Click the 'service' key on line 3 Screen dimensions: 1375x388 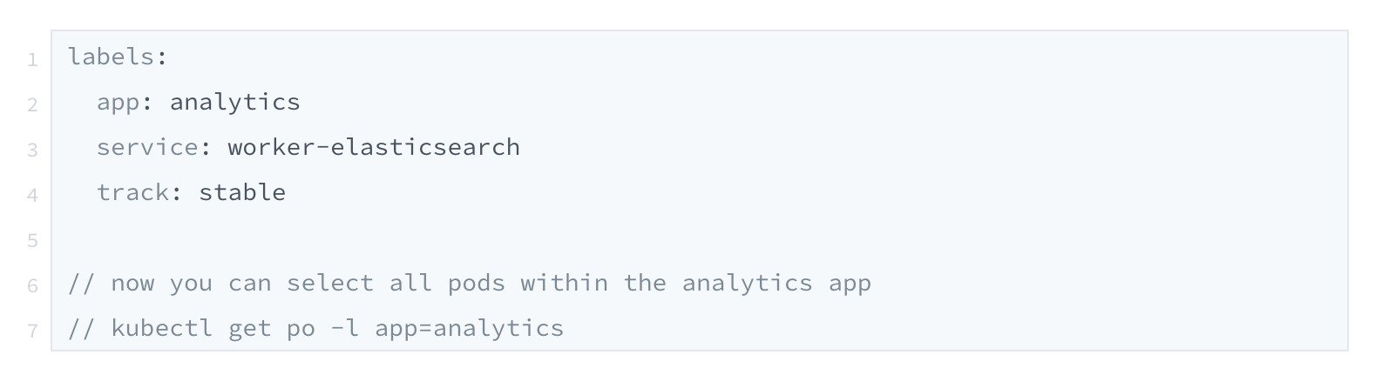pos(147,147)
